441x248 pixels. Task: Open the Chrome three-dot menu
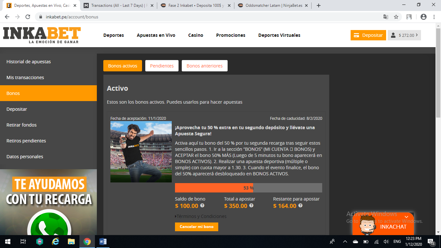pyautogui.click(x=434, y=17)
